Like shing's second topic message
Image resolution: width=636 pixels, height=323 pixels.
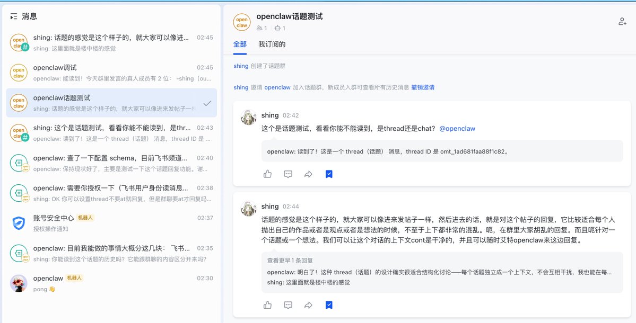(x=267, y=305)
